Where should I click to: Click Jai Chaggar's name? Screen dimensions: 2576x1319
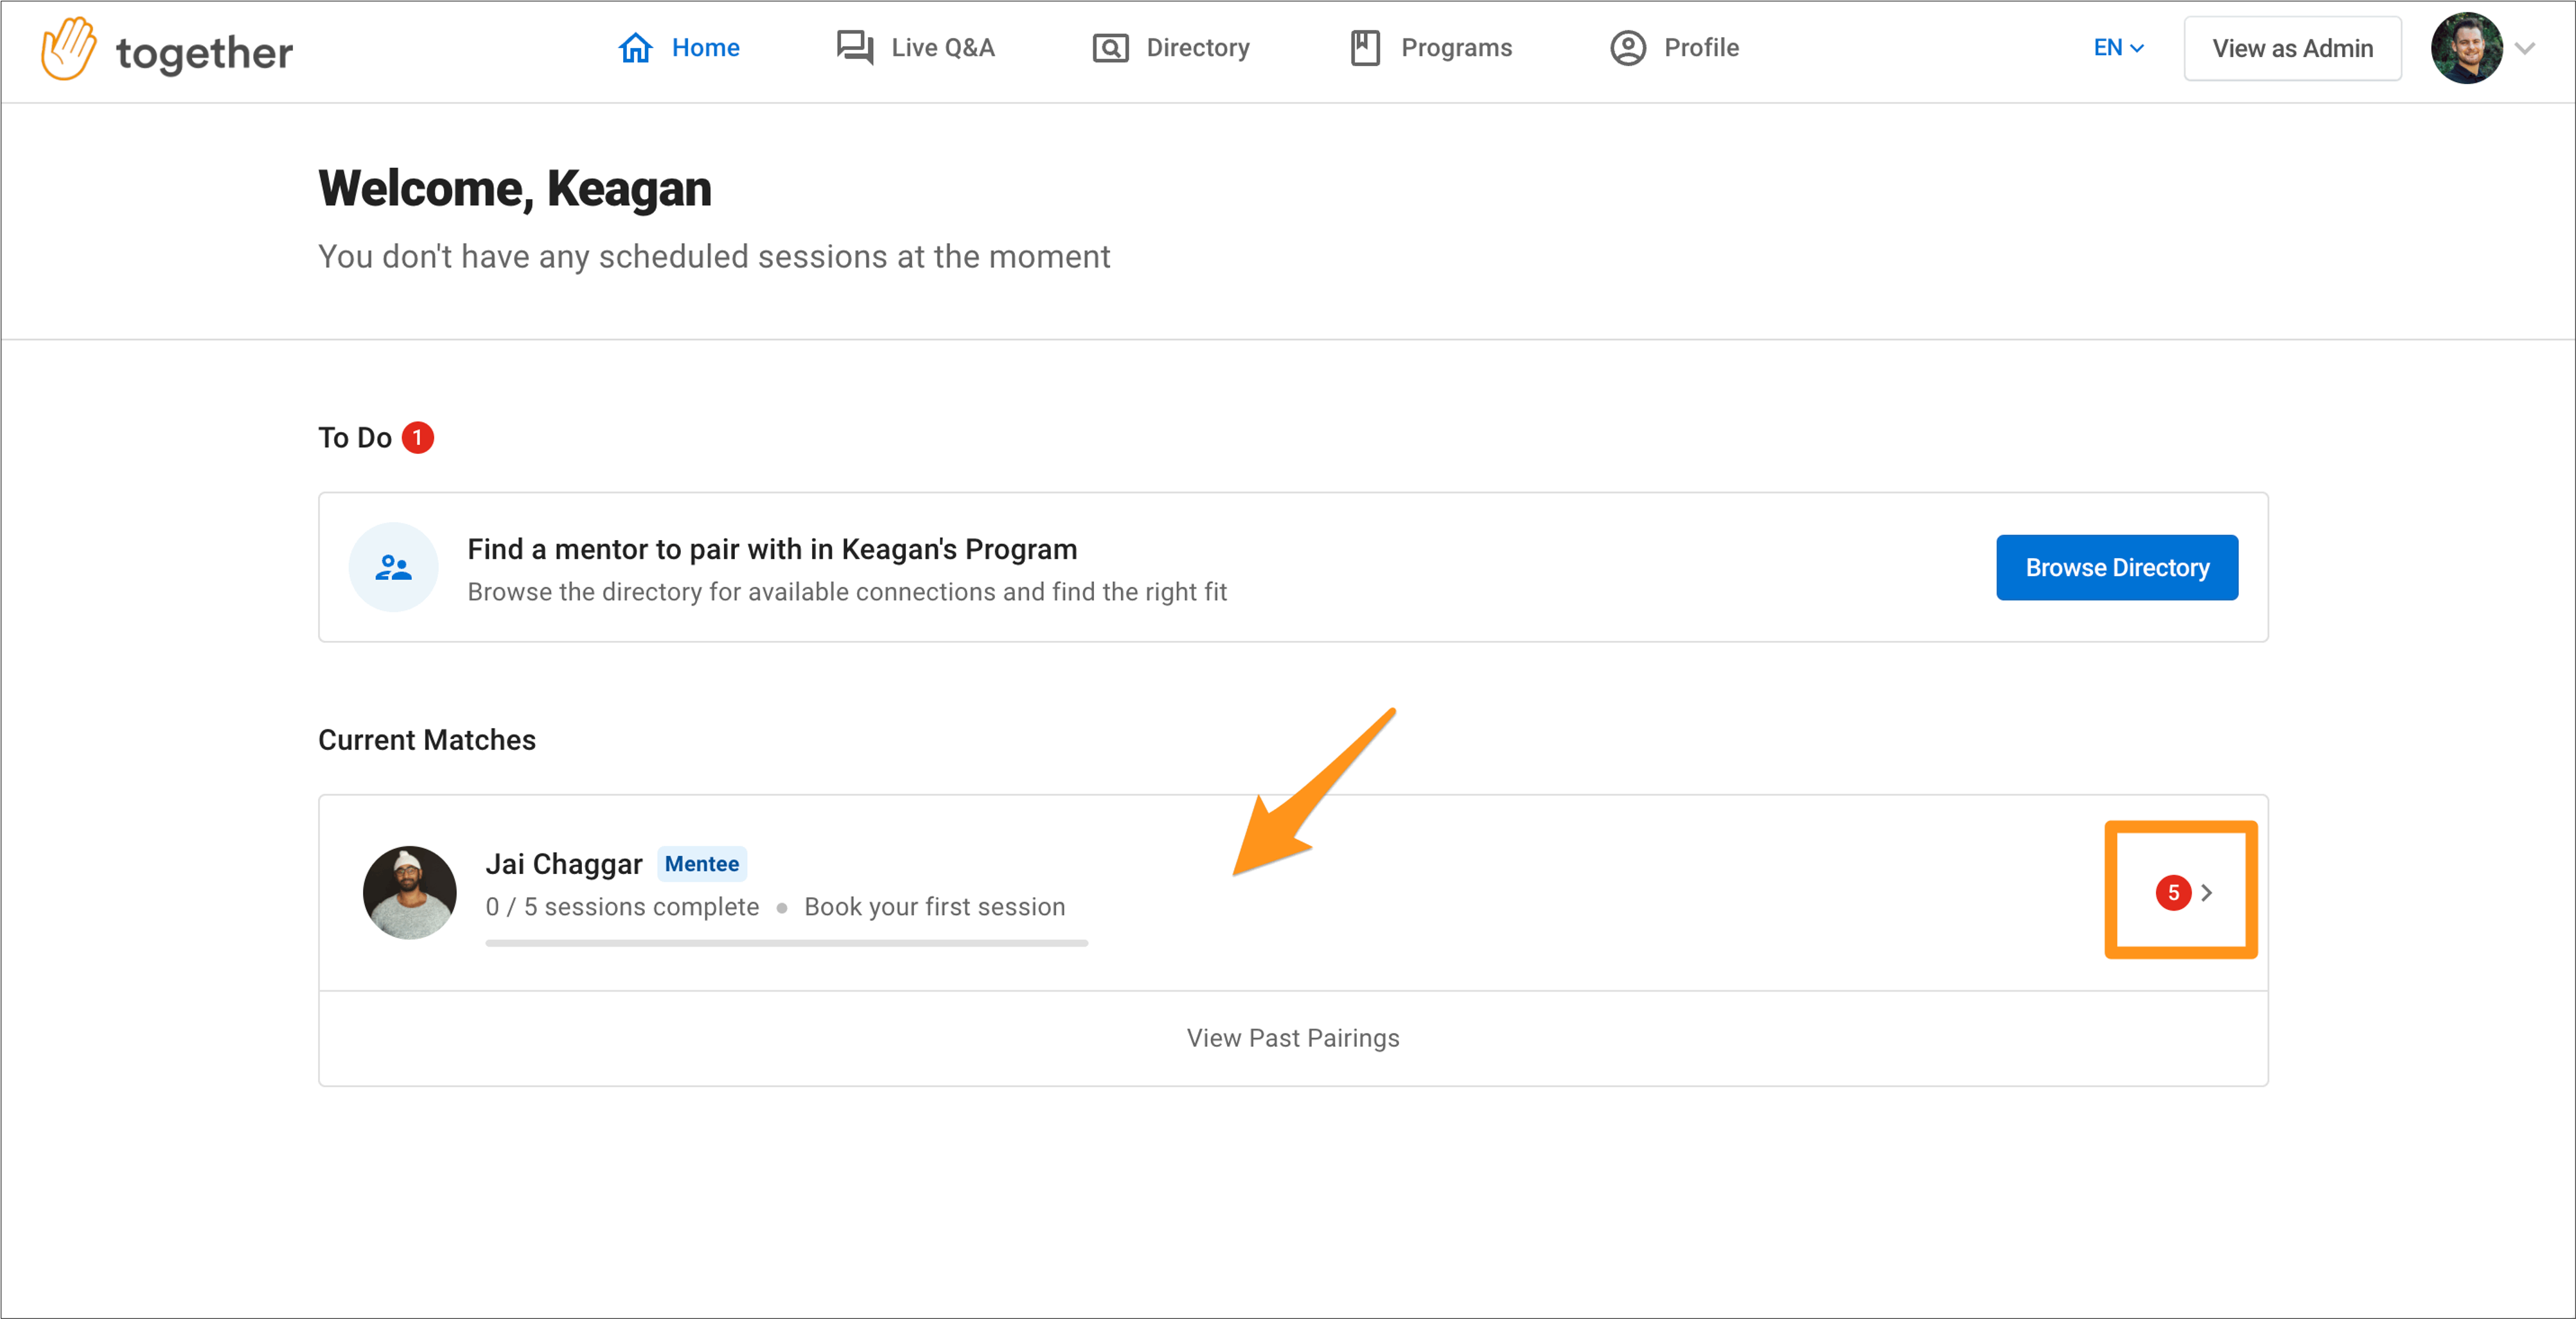[x=564, y=864]
